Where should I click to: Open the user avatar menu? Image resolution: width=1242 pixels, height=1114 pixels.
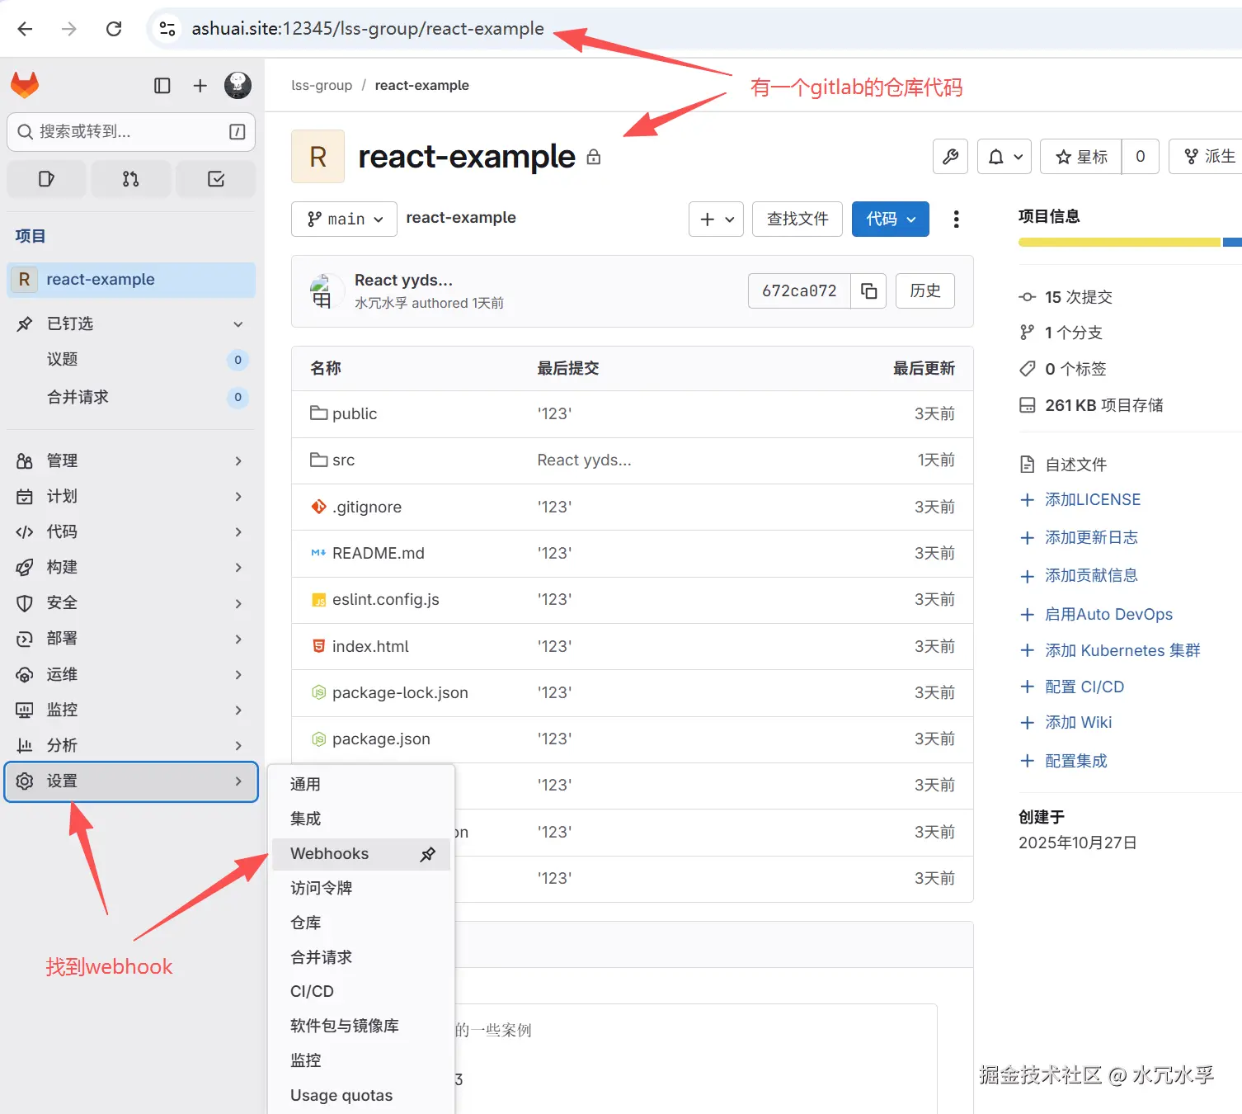tap(238, 85)
